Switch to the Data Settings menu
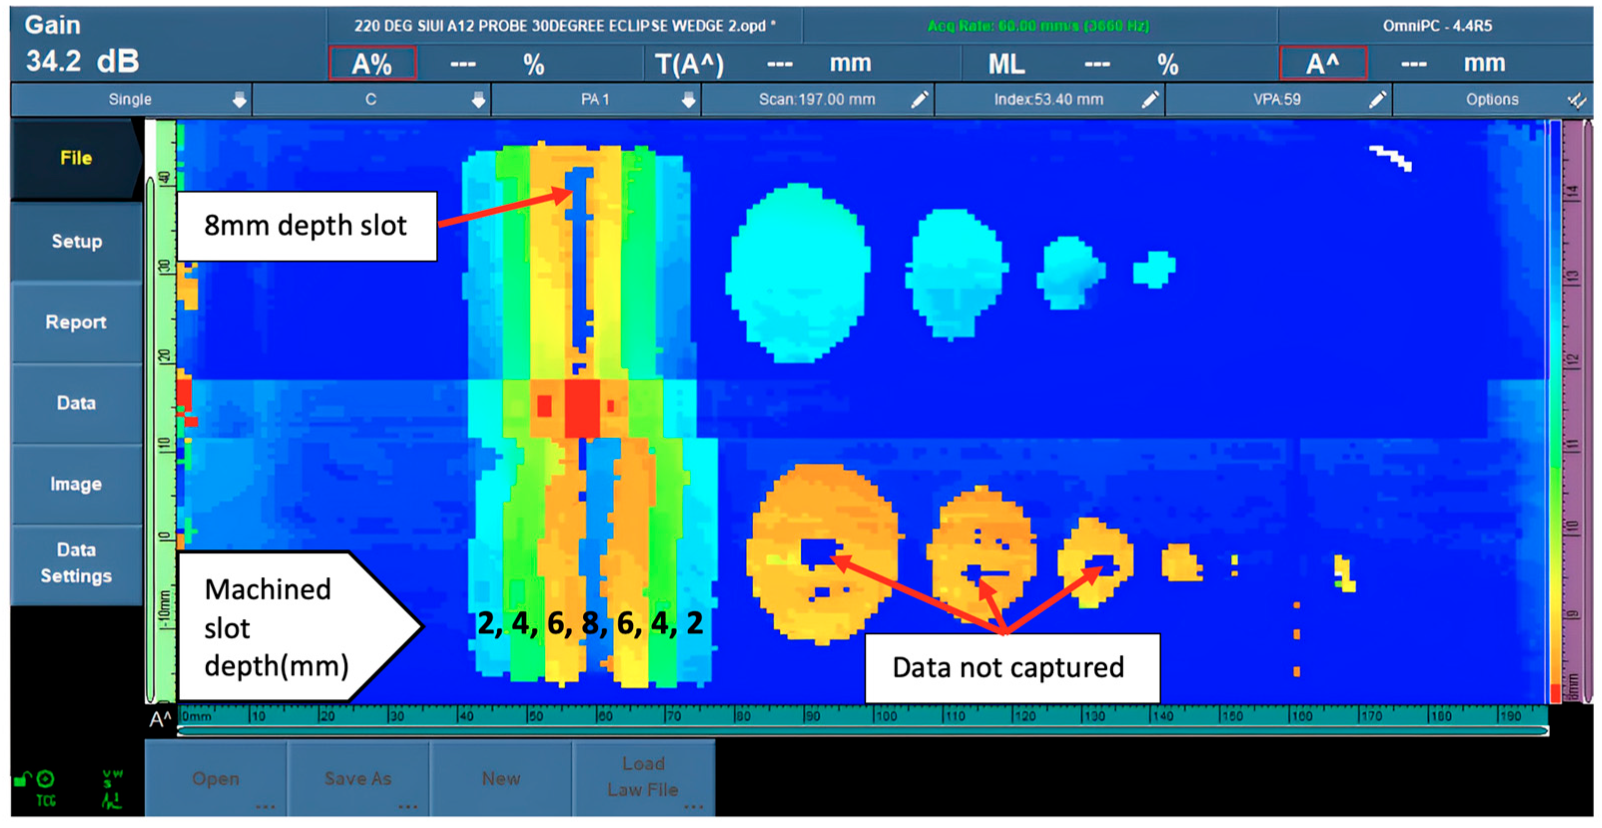Viewport: 1602px width, 828px height. 76,562
